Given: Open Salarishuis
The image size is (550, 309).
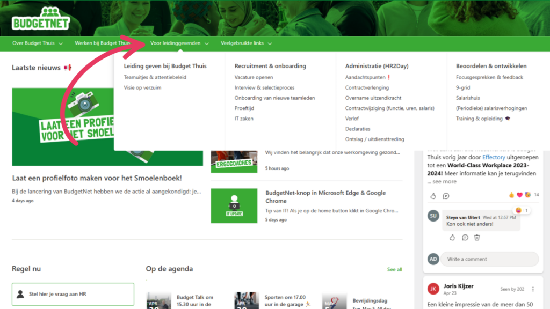Looking at the screenshot, I should pyautogui.click(x=468, y=98).
